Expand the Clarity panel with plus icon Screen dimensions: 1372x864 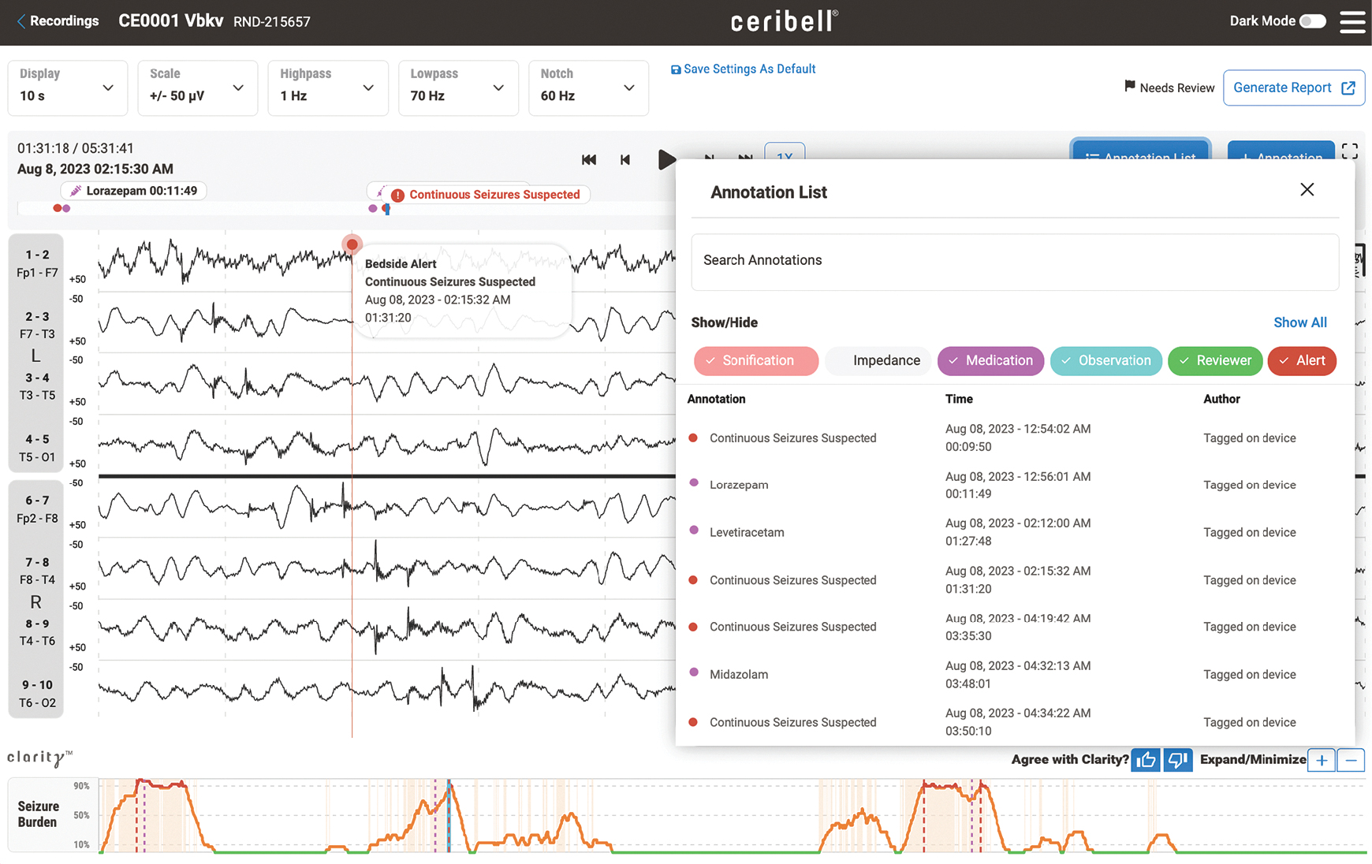[x=1322, y=761]
